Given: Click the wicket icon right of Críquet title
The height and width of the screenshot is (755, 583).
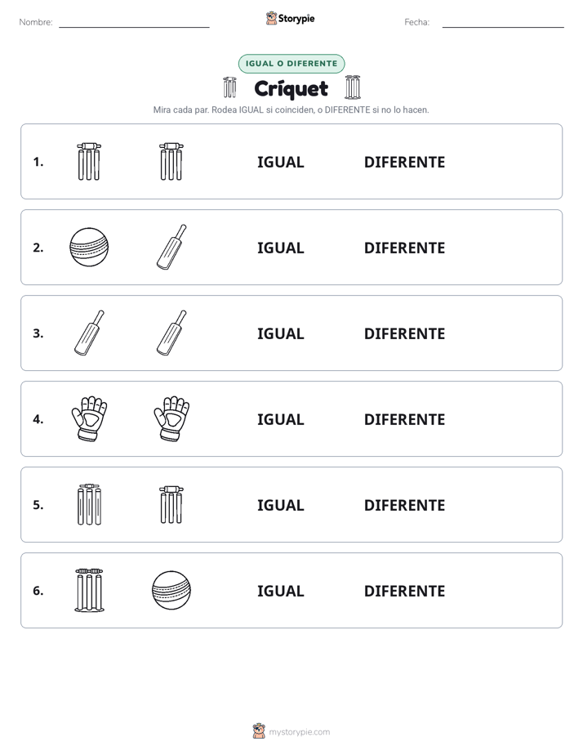Looking at the screenshot, I should [353, 87].
